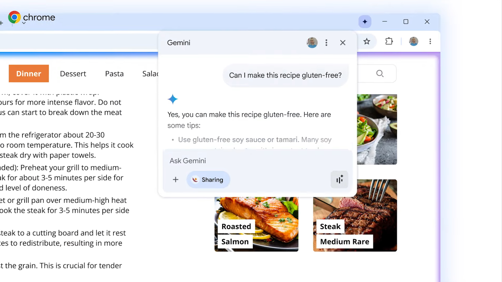
Task: Open the Gemini panel's three-dot options menu
Action: click(326, 43)
